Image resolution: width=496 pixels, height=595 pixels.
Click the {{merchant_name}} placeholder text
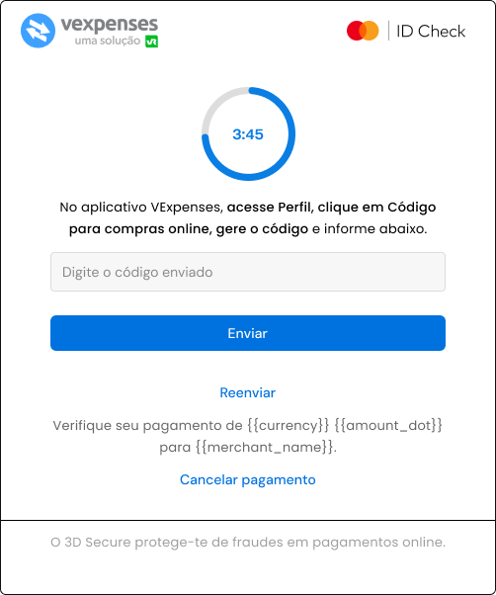[x=265, y=447]
